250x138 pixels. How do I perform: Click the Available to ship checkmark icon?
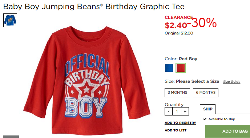[205, 119]
